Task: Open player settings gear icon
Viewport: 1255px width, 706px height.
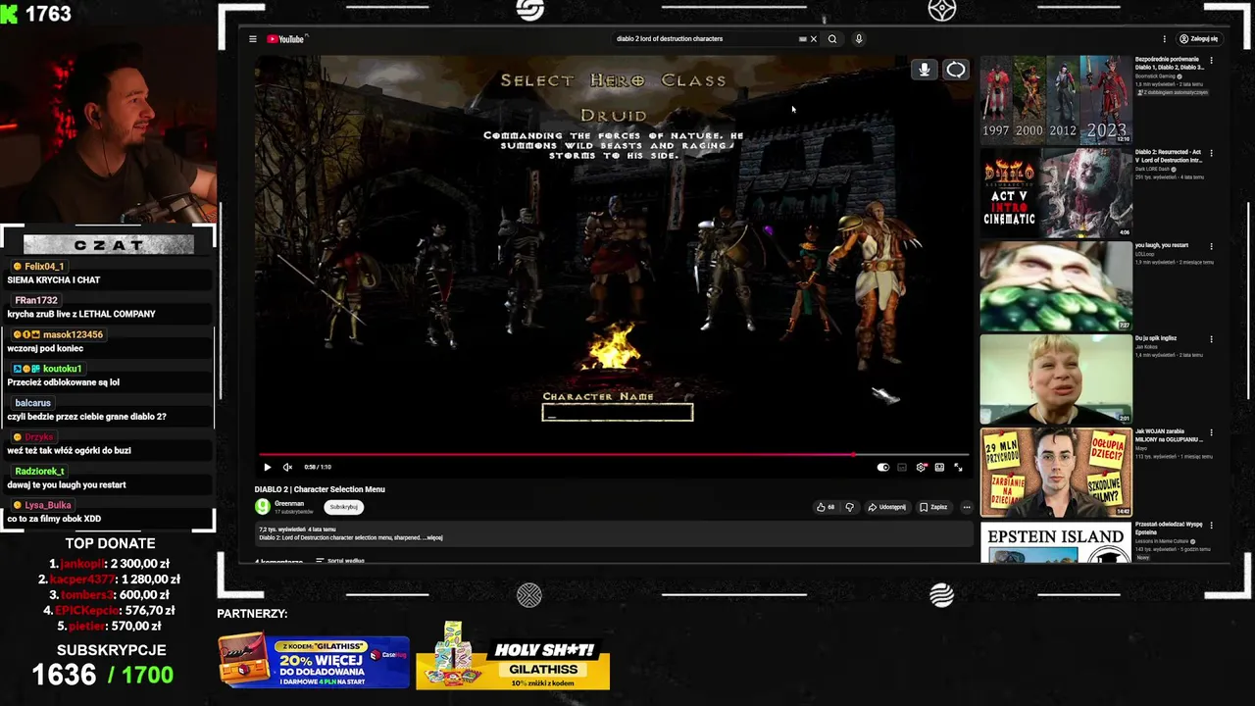Action: coord(921,468)
